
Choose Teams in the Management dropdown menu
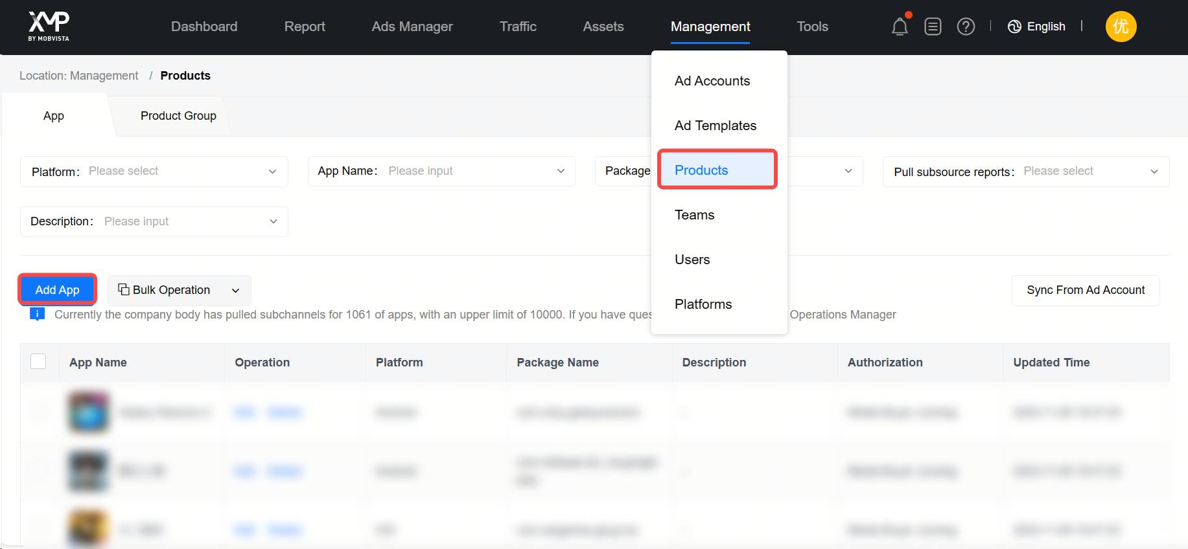coord(694,215)
